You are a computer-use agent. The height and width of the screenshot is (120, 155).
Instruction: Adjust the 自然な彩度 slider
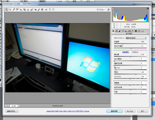click(130, 89)
